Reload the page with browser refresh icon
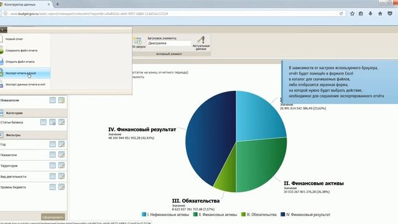398x224 pixels. point(341,14)
